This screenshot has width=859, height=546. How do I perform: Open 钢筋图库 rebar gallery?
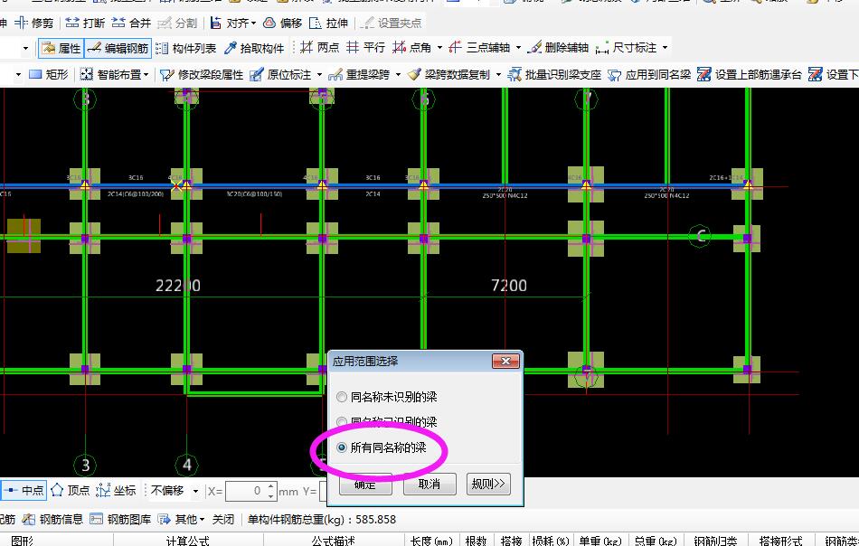tap(120, 519)
